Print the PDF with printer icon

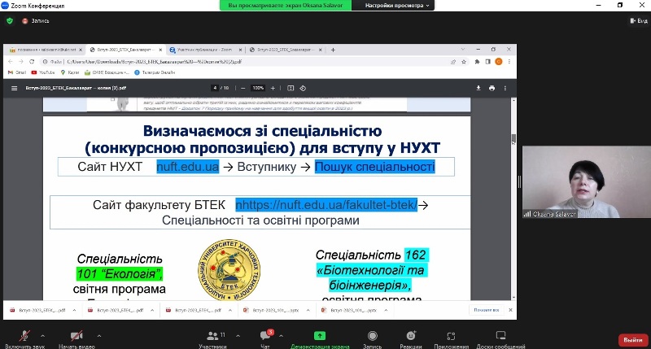492,88
